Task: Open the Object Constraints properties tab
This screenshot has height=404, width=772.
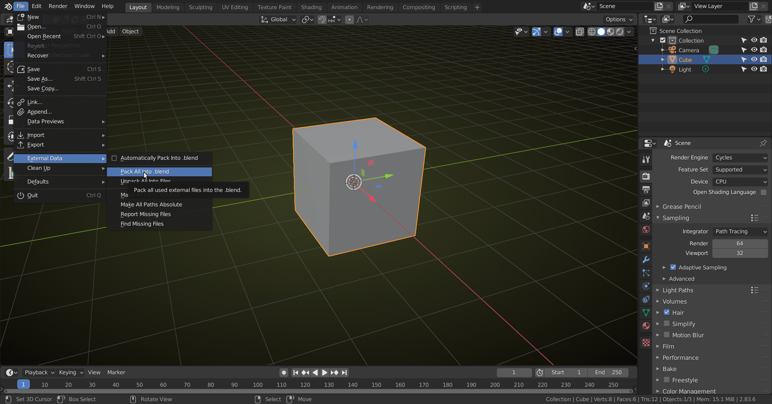Action: click(646, 299)
